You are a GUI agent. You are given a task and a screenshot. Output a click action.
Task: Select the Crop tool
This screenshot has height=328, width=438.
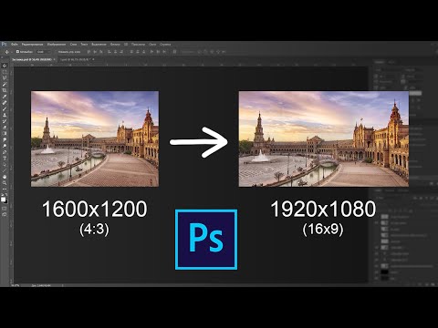5,90
